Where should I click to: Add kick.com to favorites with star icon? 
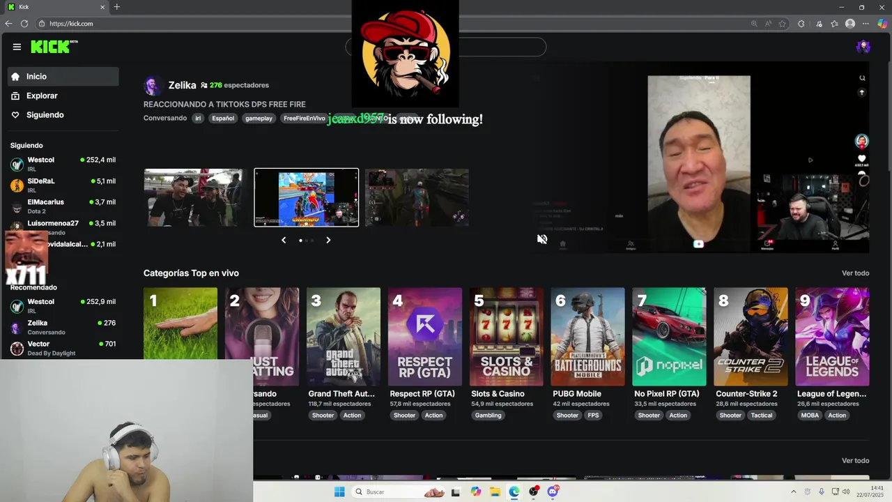pos(782,24)
